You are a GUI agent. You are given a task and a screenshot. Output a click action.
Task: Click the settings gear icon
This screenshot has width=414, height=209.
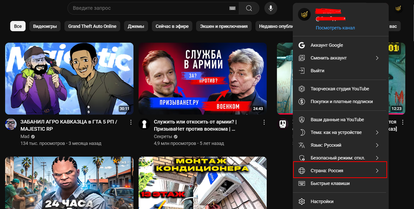302,201
